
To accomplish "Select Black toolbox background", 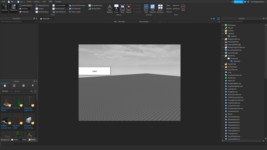I will point(23,140).
